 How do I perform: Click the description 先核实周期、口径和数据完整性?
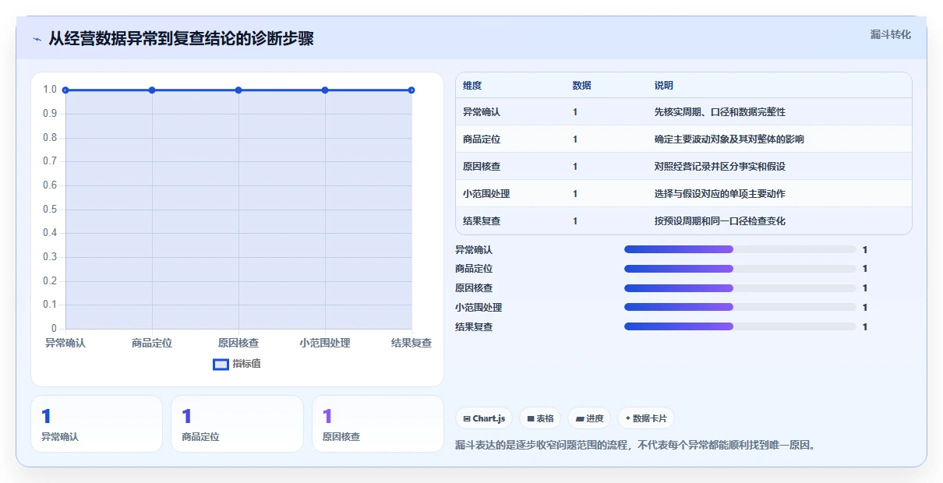719,112
